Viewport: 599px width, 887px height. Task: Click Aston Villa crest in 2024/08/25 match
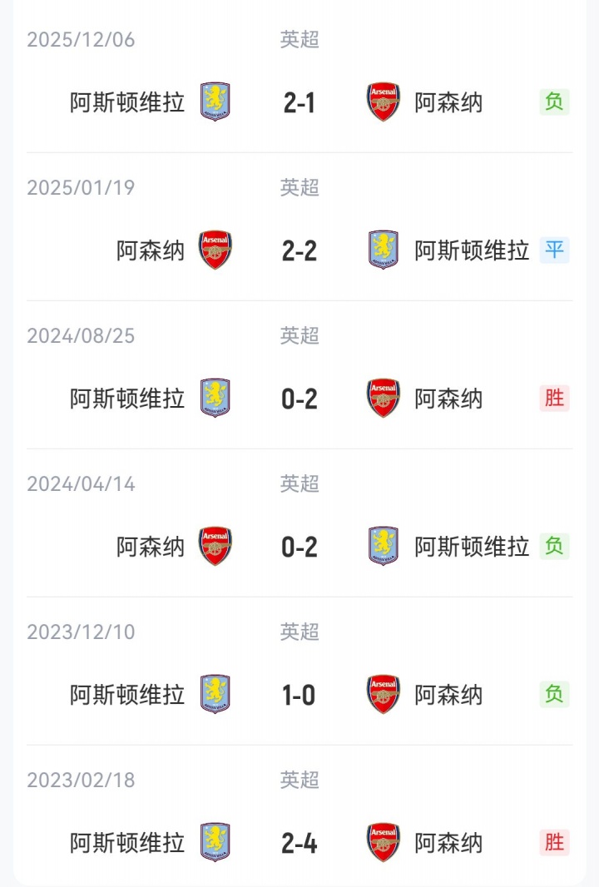click(x=215, y=399)
